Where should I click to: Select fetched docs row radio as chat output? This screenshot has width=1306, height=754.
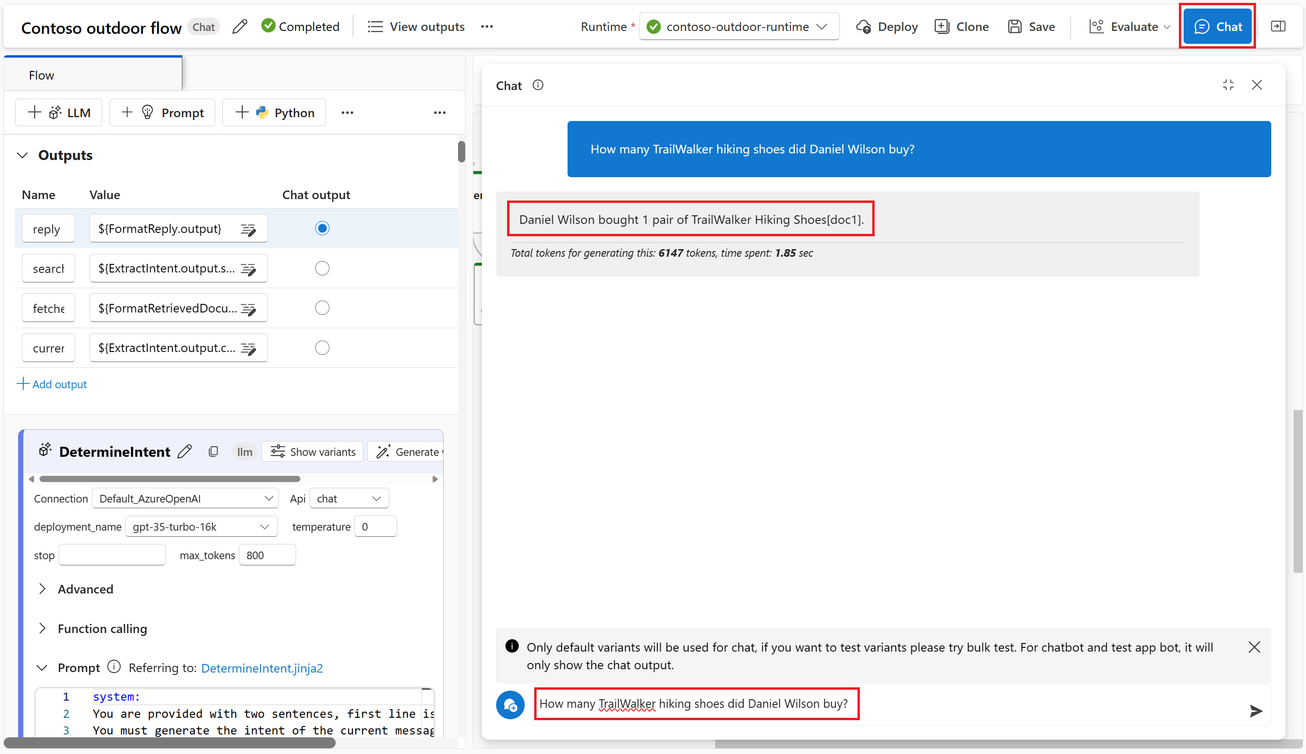pos(322,308)
